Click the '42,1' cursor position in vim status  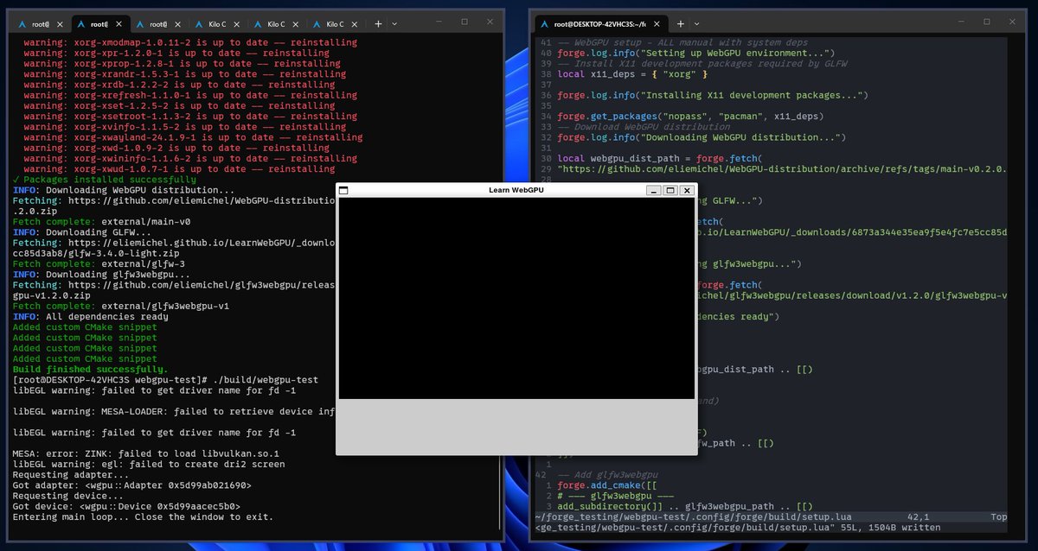tap(918, 517)
